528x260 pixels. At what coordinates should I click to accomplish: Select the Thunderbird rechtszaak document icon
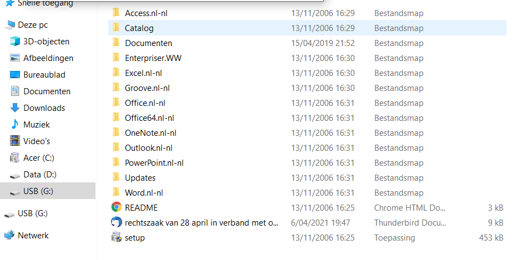point(116,222)
